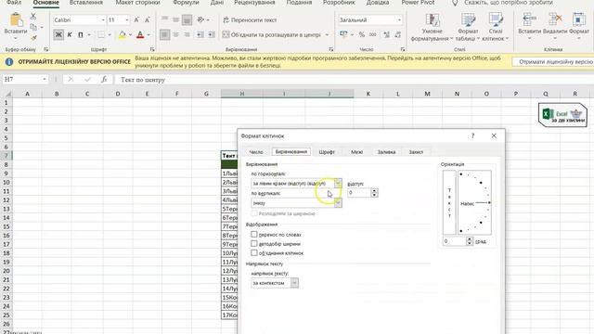Switch to Заливка tab in dialog
The image size is (594, 334).
point(386,152)
